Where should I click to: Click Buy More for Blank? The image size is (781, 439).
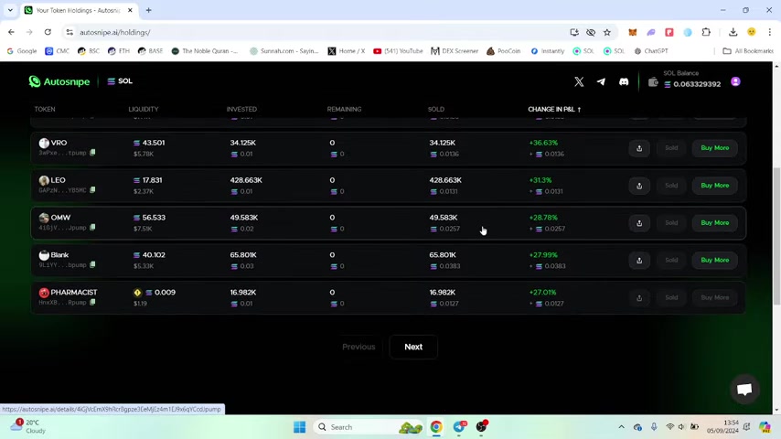click(715, 260)
